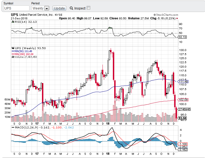Click the MACD -1.100 signal value tag
This screenshot has width=205, height=158.
click(x=183, y=144)
